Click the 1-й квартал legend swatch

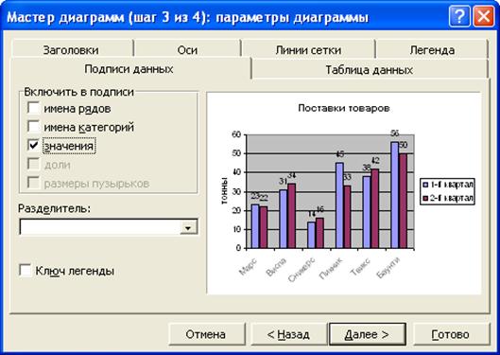pos(425,185)
